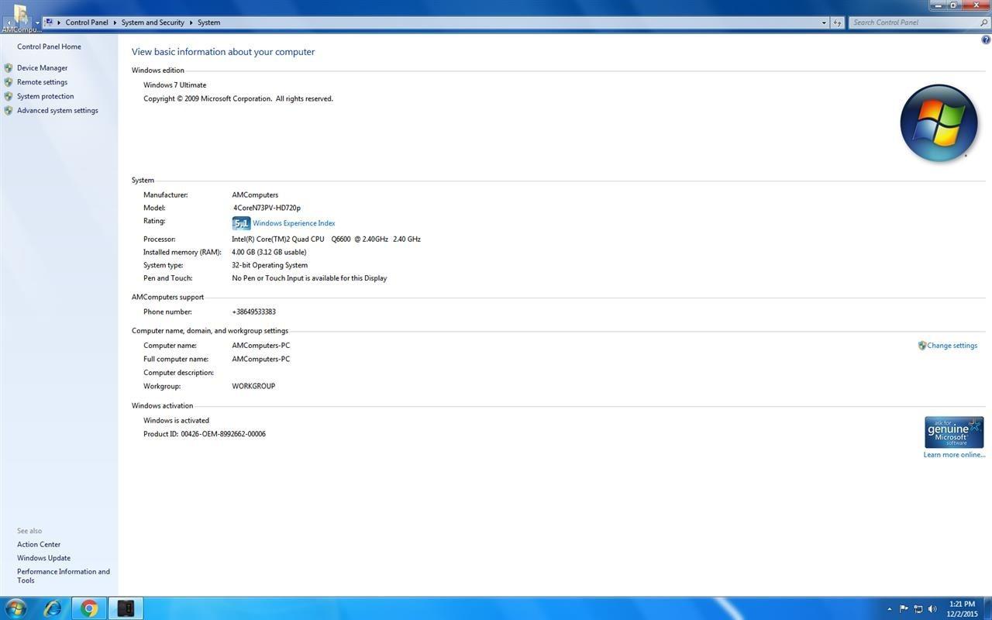
Task: Click the Windows is activated text
Action: (x=176, y=421)
